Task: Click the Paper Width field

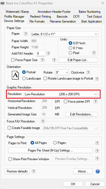Action: pyautogui.click(x=38, y=41)
